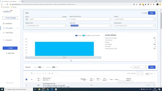Expand the Your project submenu arrow

tap(18, 28)
